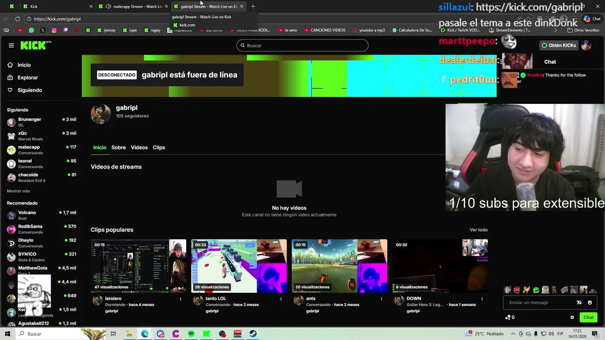
Task: Click the Obtén KICKs button
Action: point(559,45)
